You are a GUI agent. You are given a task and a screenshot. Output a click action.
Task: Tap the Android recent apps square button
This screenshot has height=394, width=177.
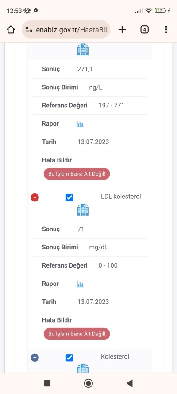pos(47,383)
